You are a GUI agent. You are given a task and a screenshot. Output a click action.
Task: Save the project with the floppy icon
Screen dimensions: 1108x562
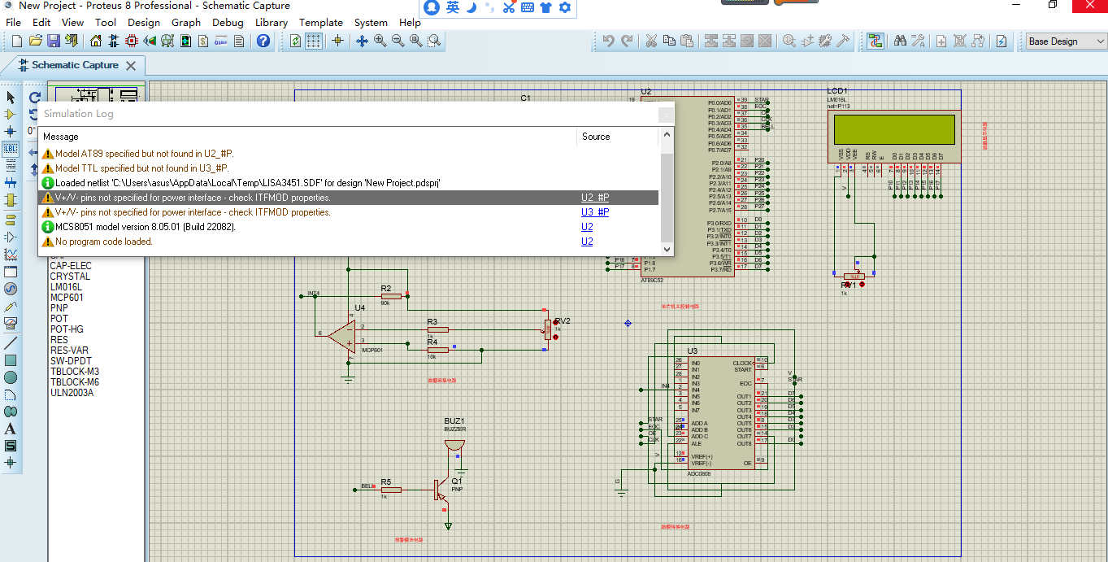point(53,41)
